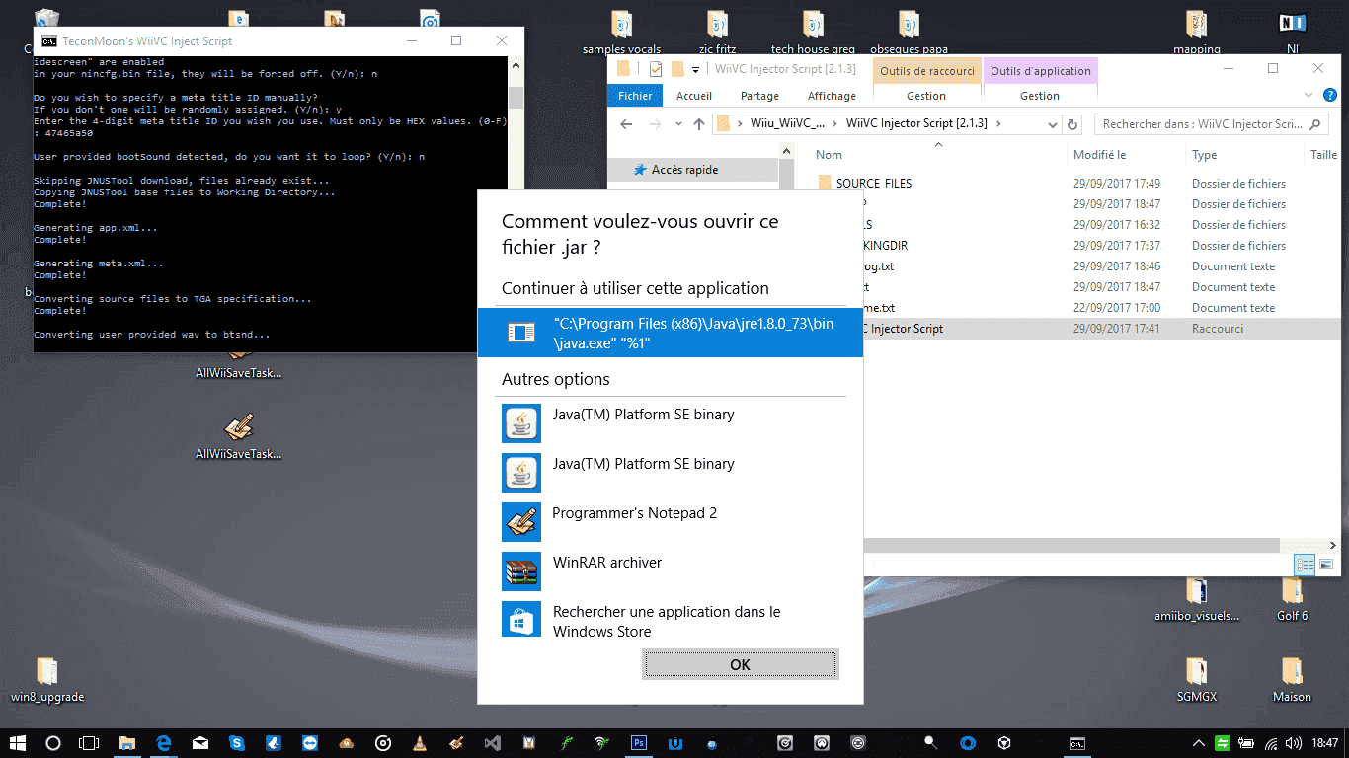Open Microsoft Edge from the taskbar
This screenshot has width=1349, height=758.
(164, 743)
